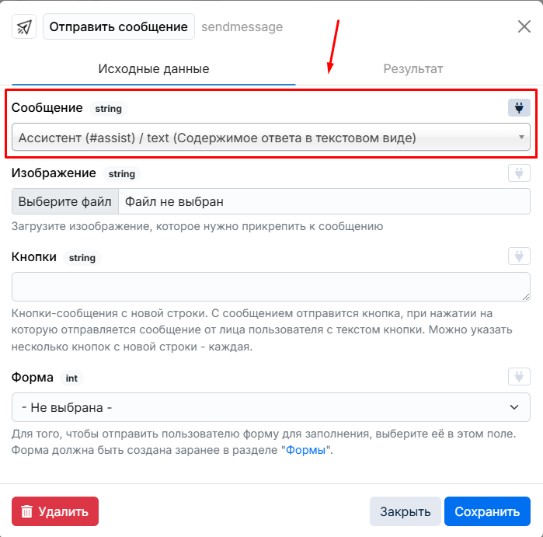Focus the Кнопки text area
The height and width of the screenshot is (537, 543).
[271, 287]
